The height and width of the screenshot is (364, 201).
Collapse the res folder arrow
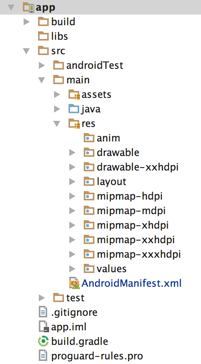click(x=57, y=123)
